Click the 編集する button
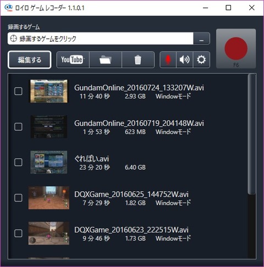Viewport: 264px width, 267px height. pos(30,60)
